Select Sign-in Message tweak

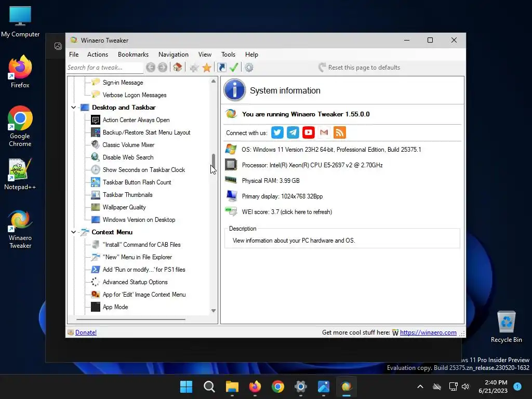[123, 83]
